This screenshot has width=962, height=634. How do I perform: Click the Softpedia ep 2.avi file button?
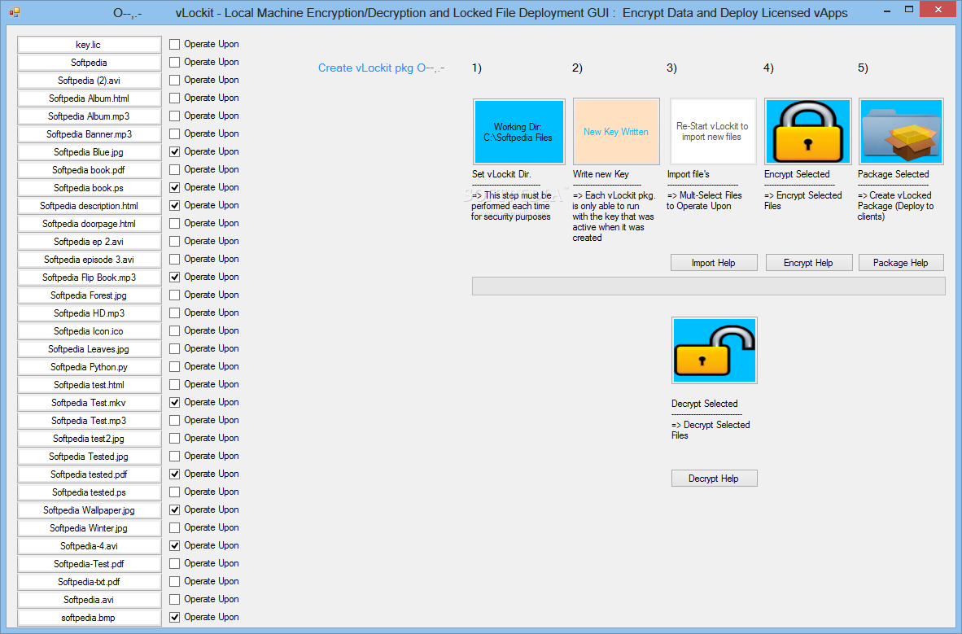click(x=89, y=241)
